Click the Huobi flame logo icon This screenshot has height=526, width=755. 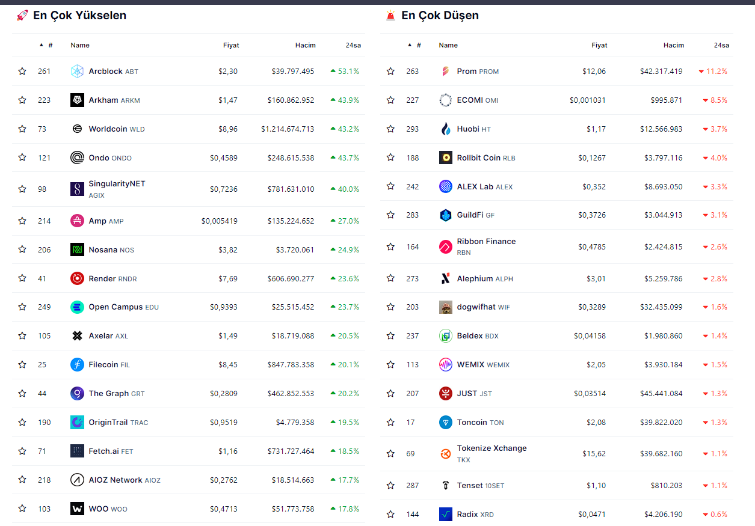(x=445, y=129)
